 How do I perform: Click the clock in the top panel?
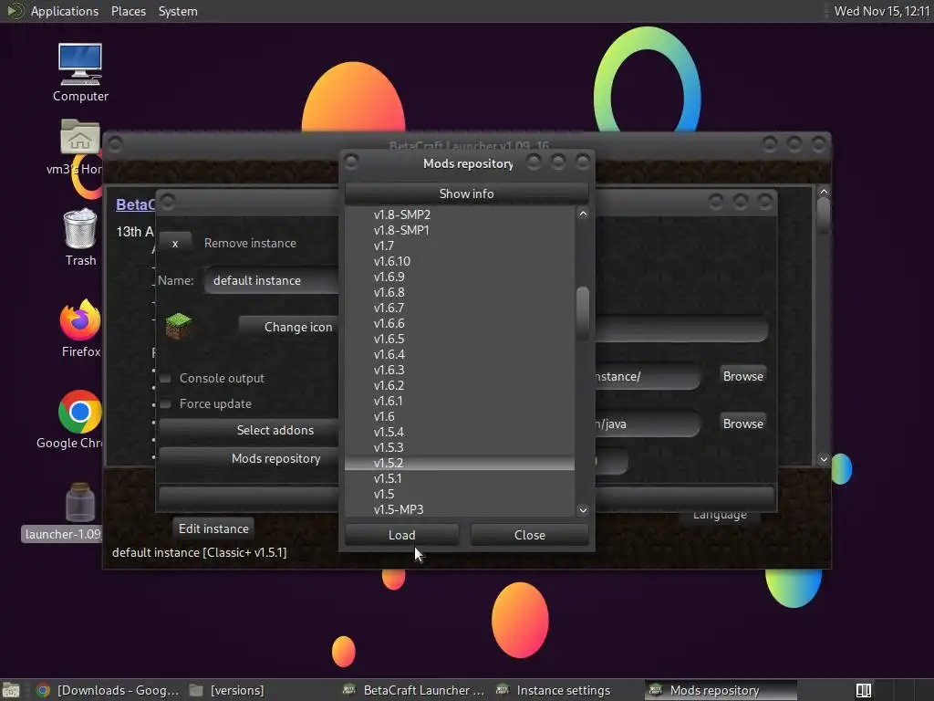coord(882,11)
